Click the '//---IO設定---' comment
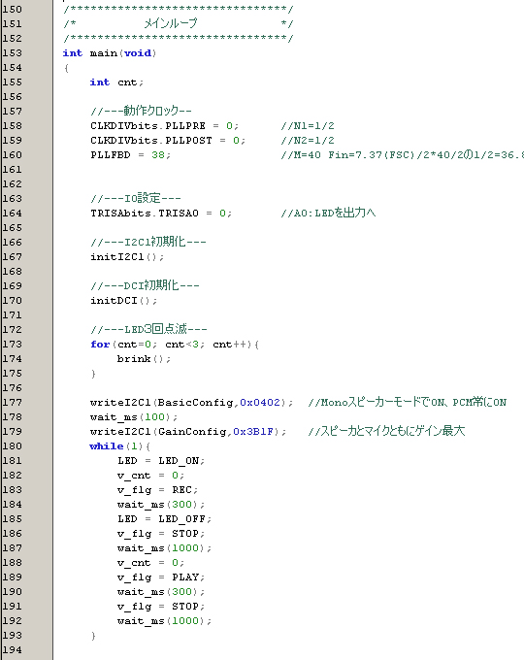The height and width of the screenshot is (660, 524). [x=136, y=198]
